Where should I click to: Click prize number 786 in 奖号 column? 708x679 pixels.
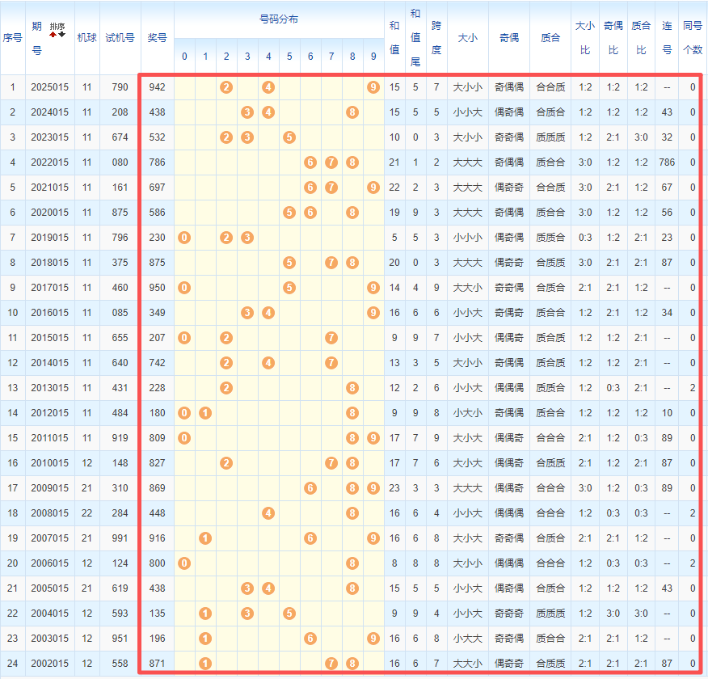(x=157, y=162)
